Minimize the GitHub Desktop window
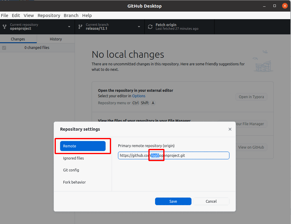 tap(265, 6)
